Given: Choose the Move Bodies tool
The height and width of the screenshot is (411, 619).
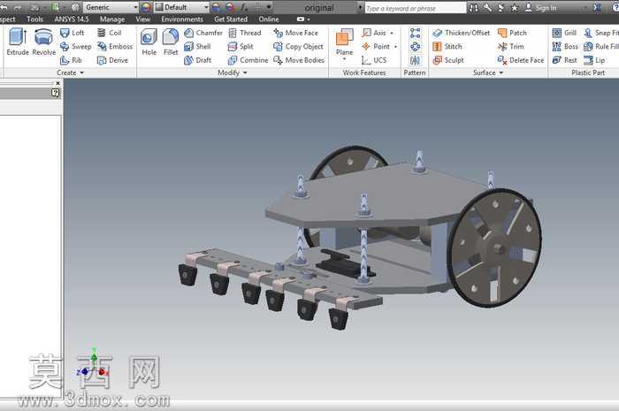Looking at the screenshot, I should point(299,60).
